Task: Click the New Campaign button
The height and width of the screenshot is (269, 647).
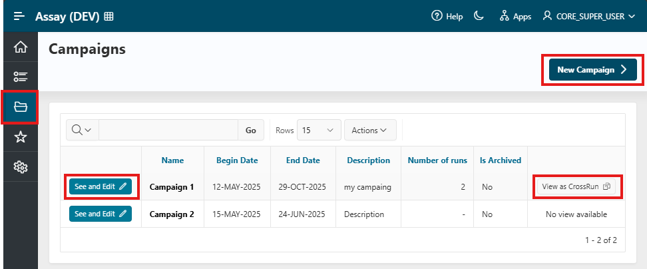Action: [592, 70]
